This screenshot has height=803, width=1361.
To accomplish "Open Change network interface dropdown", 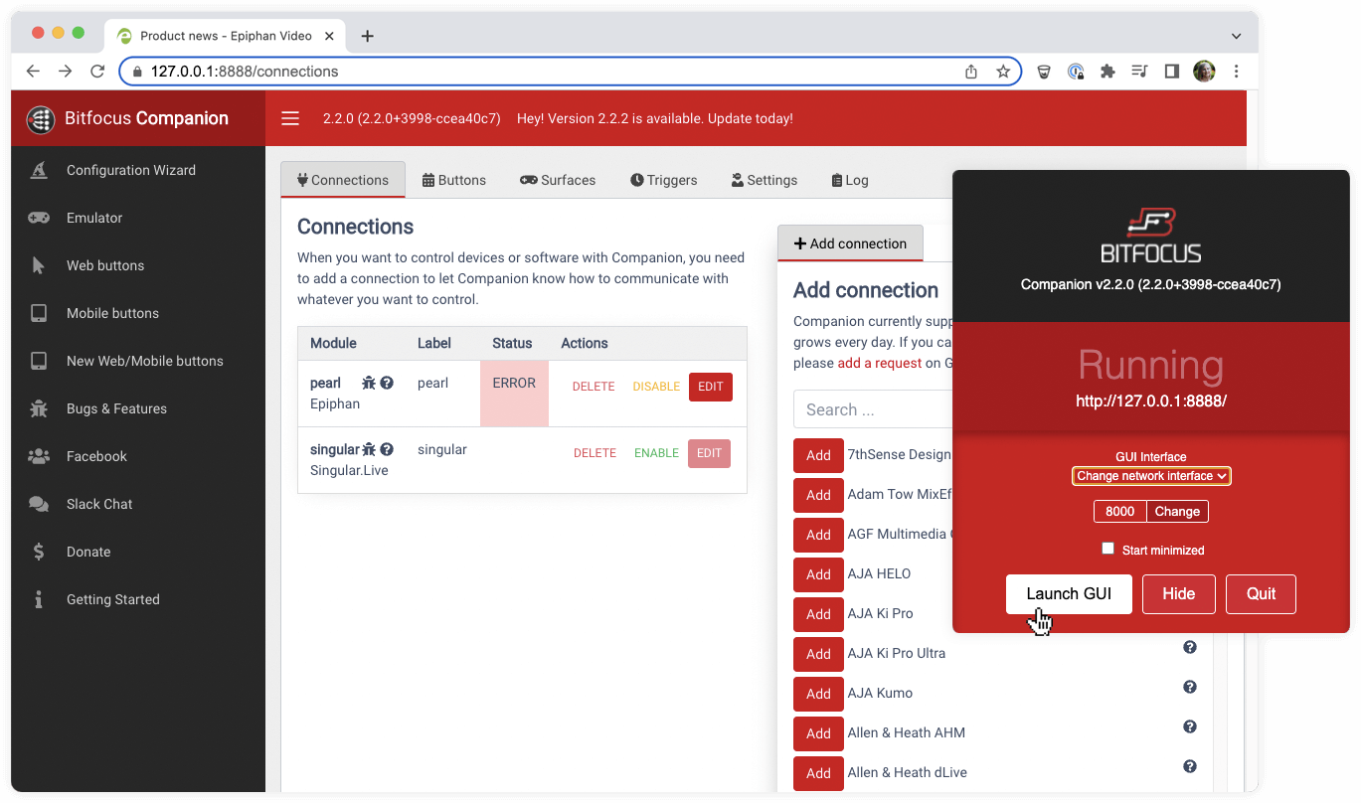I will [1151, 476].
